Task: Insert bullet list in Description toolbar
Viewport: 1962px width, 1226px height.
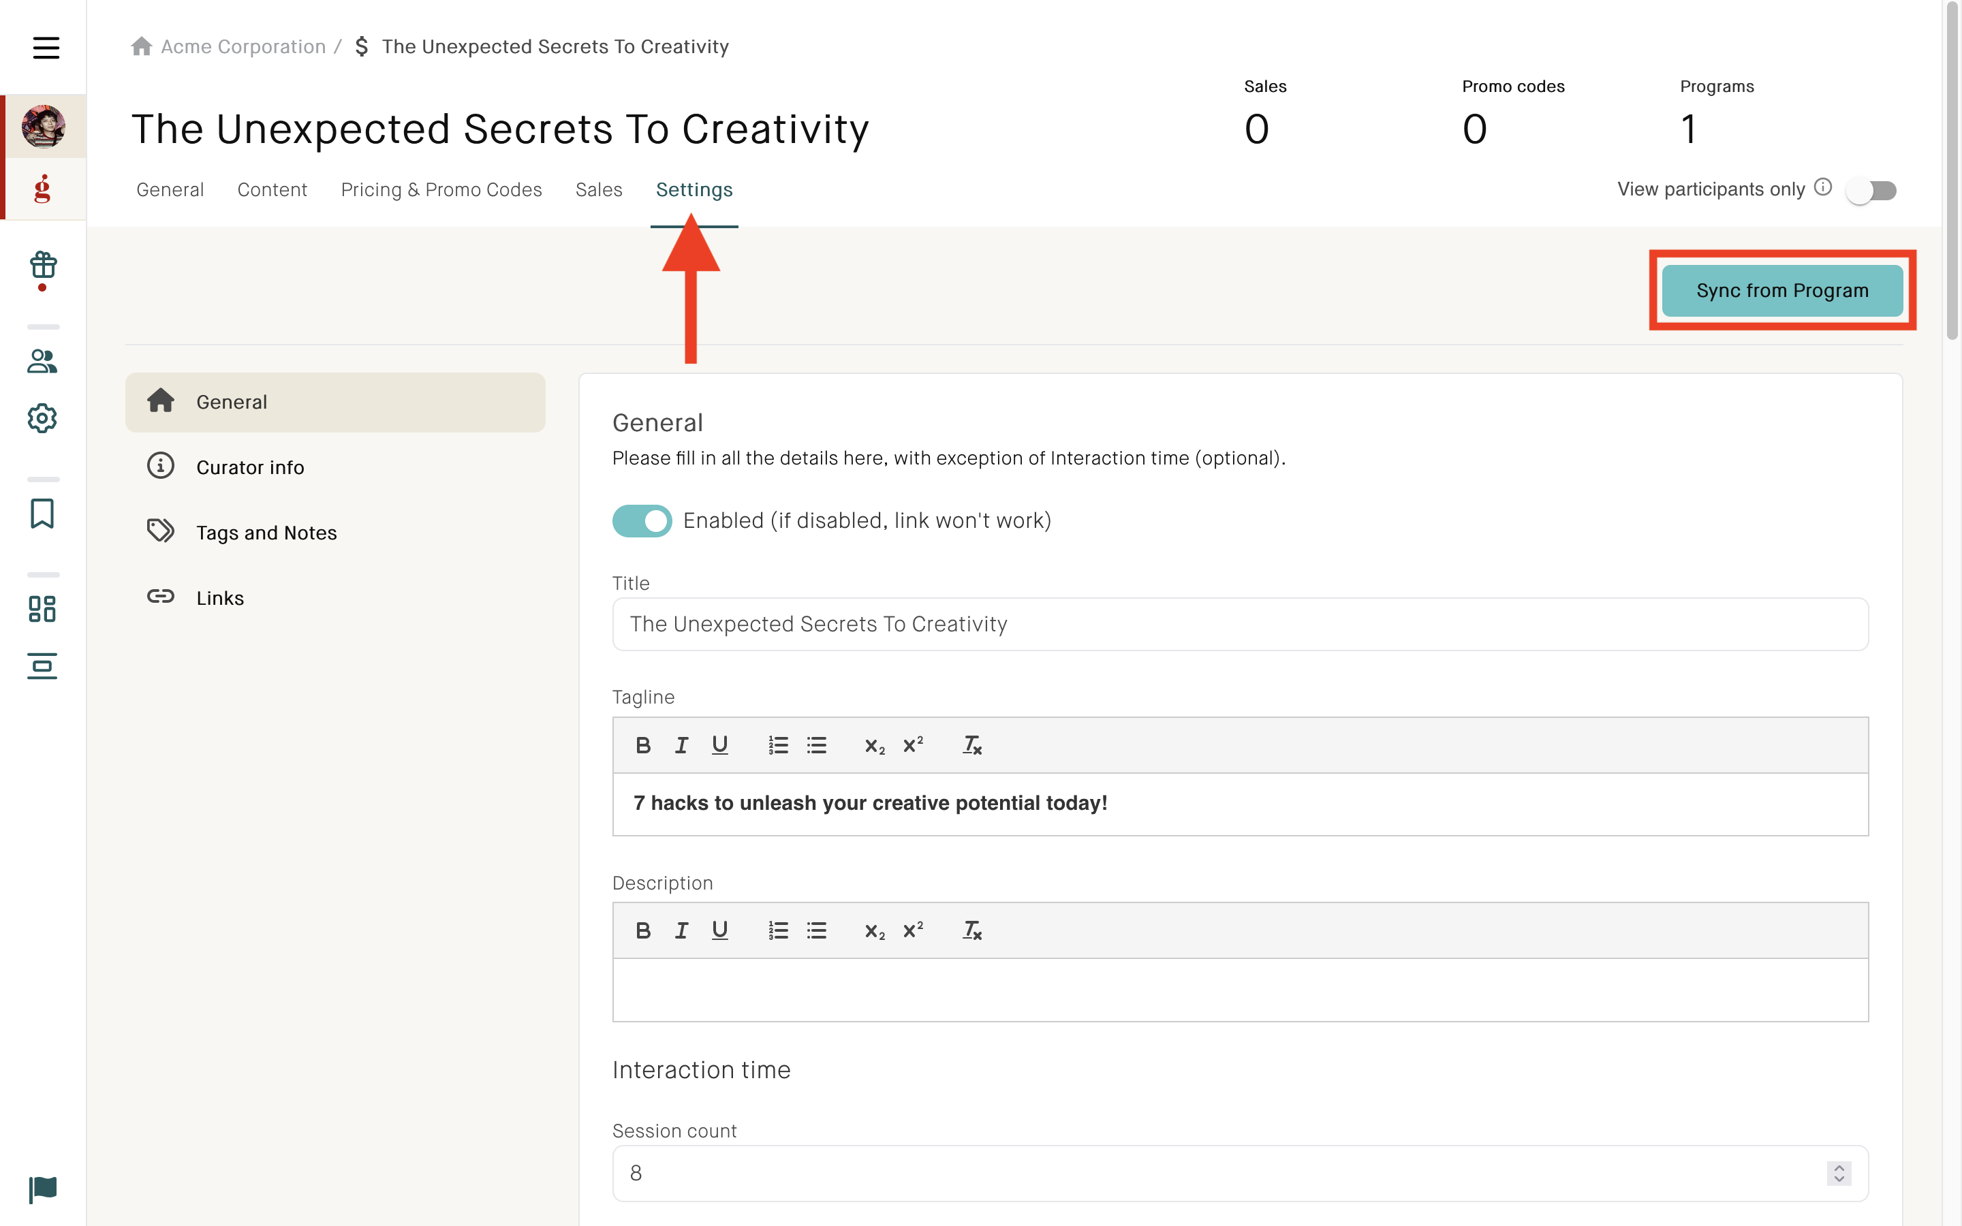Action: pyautogui.click(x=816, y=931)
